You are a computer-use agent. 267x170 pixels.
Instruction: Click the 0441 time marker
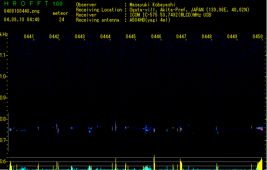coord(29,37)
